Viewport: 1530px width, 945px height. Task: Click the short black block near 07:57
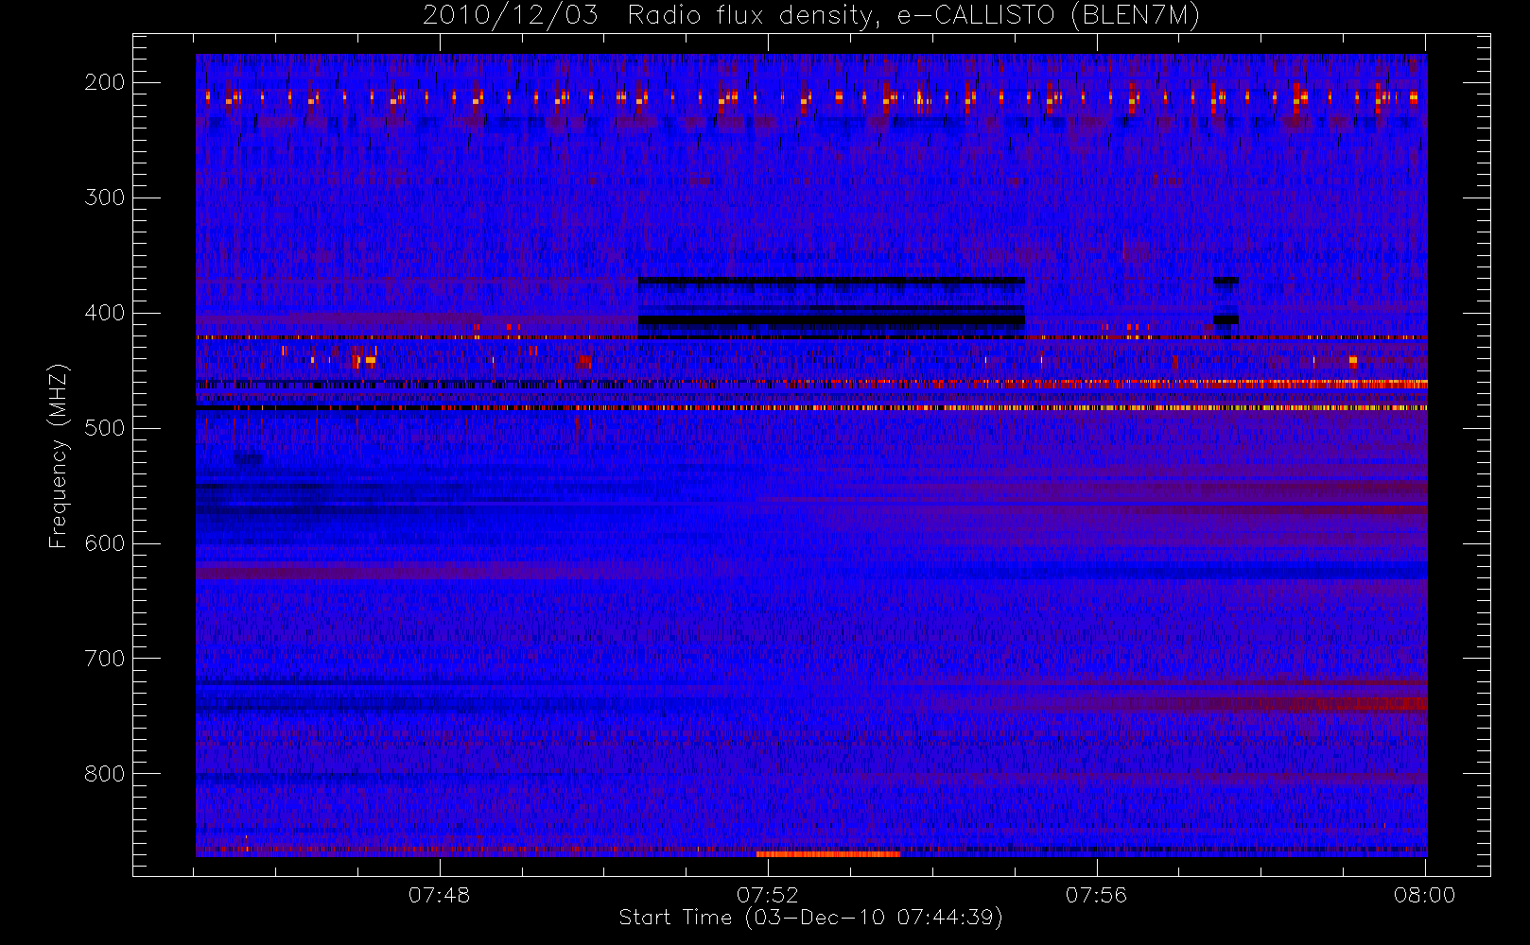1226,319
